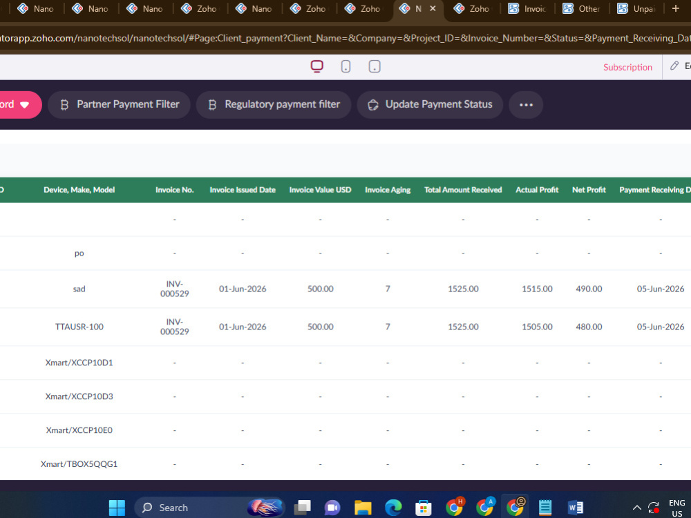The height and width of the screenshot is (518, 691).
Task: Switch to the Zoho tab left of the active tab
Action: coord(362,9)
